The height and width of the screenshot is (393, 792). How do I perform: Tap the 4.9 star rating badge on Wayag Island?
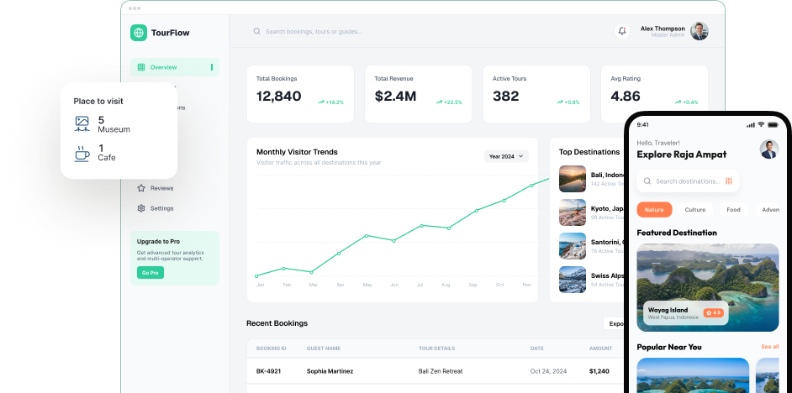click(x=714, y=312)
